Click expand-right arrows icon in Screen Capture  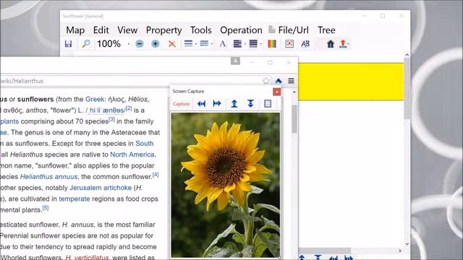click(x=217, y=104)
